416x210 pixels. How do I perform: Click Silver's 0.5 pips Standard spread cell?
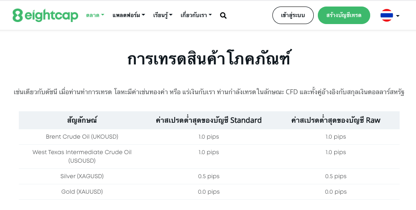click(x=209, y=177)
